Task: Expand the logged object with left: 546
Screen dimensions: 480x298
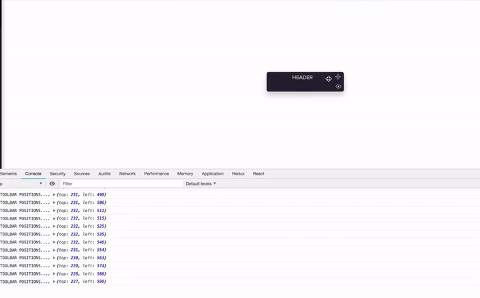Action: [54, 242]
